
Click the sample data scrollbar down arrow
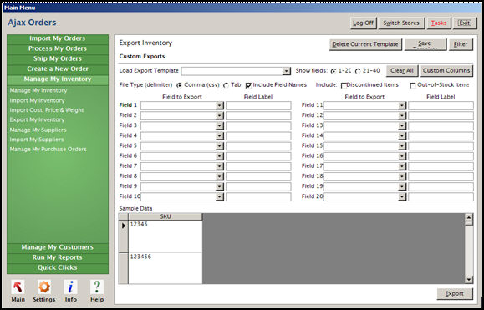coord(469,280)
